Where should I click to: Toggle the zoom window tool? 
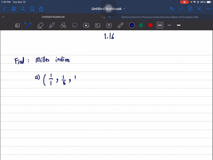pyautogui.click(x=17, y=25)
